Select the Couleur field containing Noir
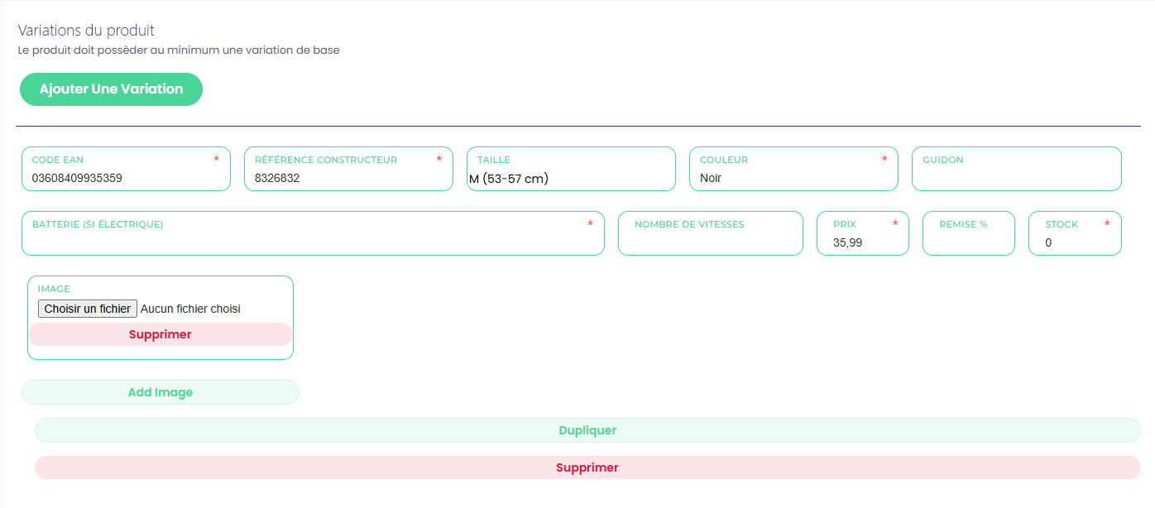1155x508 pixels. tap(793, 178)
